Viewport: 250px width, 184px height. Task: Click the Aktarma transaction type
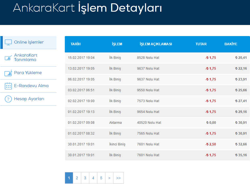click(115, 123)
